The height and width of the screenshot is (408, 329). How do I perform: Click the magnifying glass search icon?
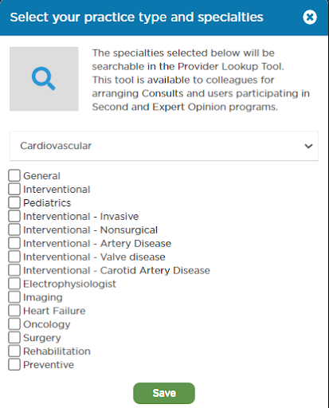[x=44, y=79]
